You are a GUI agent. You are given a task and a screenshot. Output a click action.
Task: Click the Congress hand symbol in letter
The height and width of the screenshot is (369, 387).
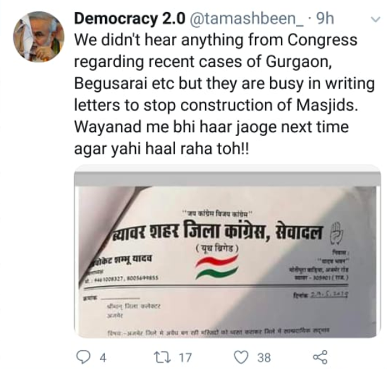click(x=336, y=231)
